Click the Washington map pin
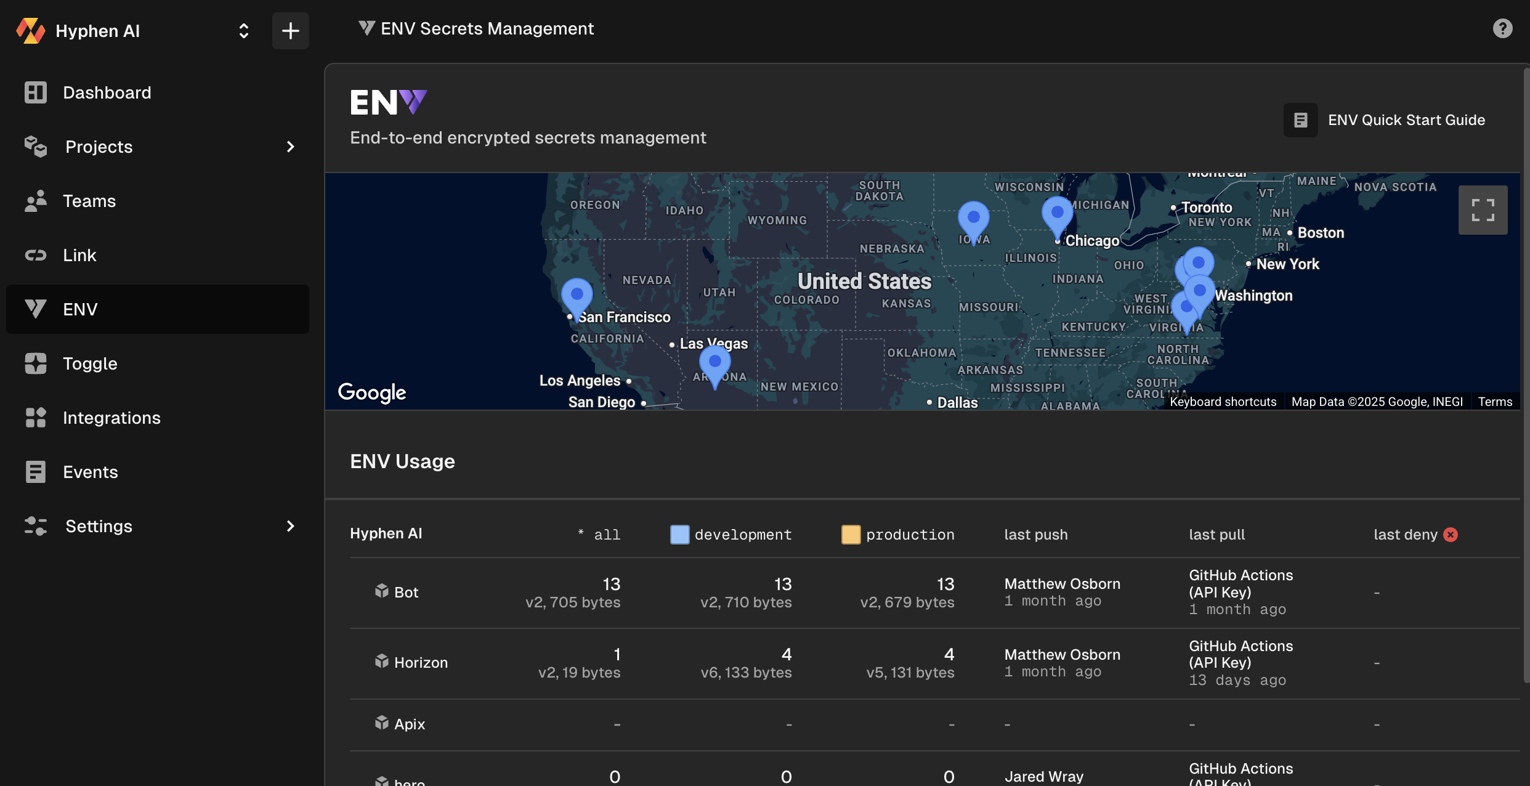The height and width of the screenshot is (786, 1530). click(x=1199, y=296)
